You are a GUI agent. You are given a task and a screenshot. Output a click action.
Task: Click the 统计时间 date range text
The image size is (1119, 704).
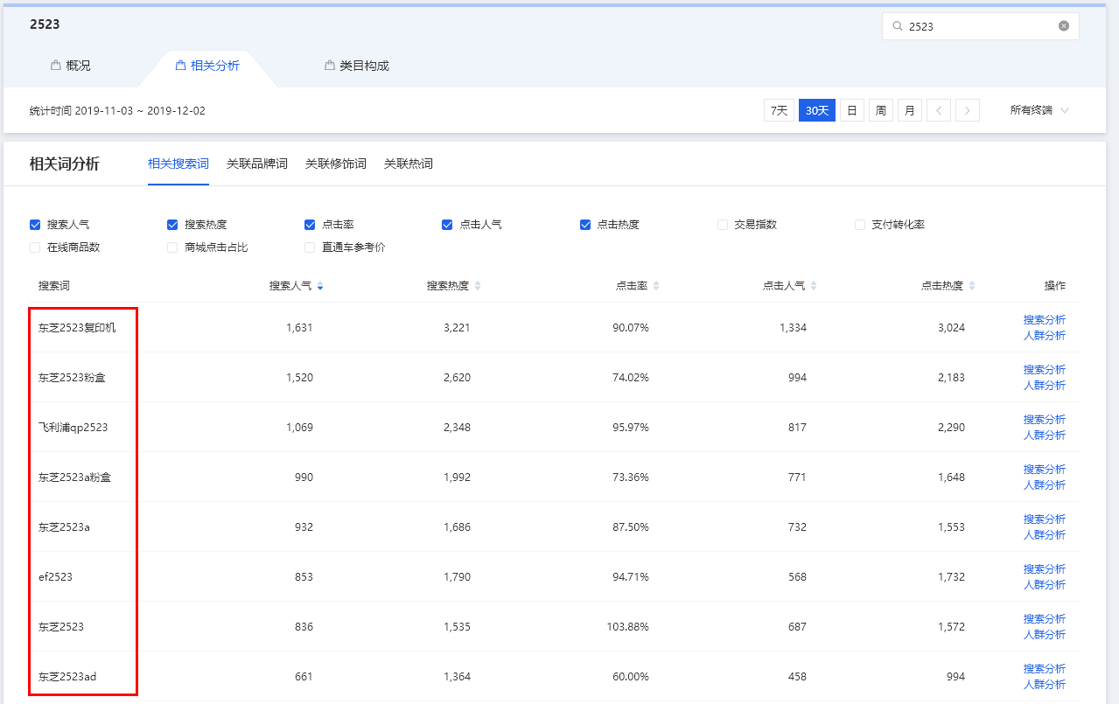tap(117, 111)
